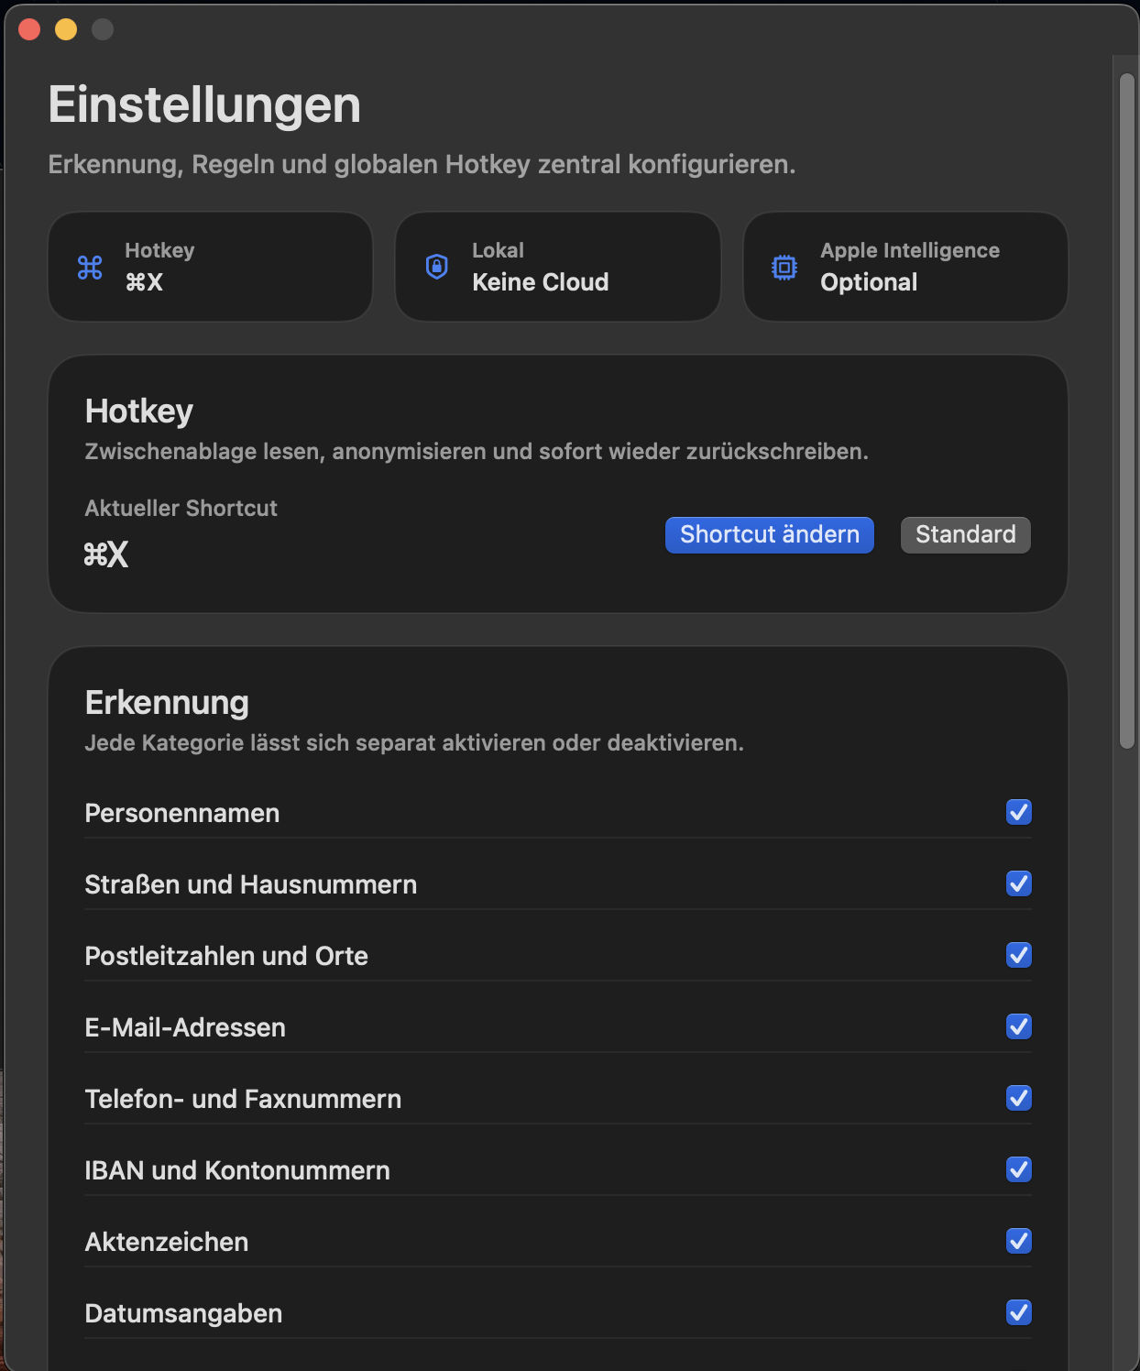Select the Lokal Keine Cloud card
1140x1371 pixels.
click(x=557, y=267)
